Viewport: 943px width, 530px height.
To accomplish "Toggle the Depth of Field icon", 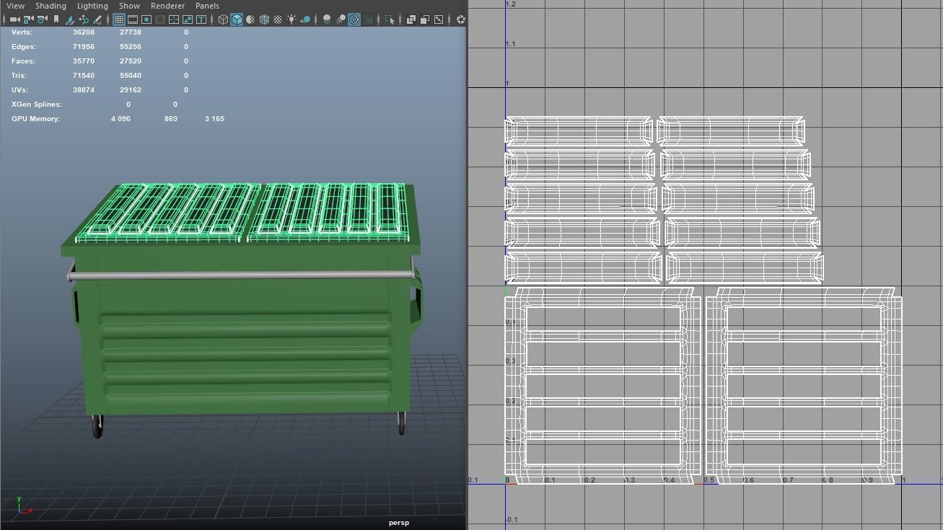I will pos(368,19).
